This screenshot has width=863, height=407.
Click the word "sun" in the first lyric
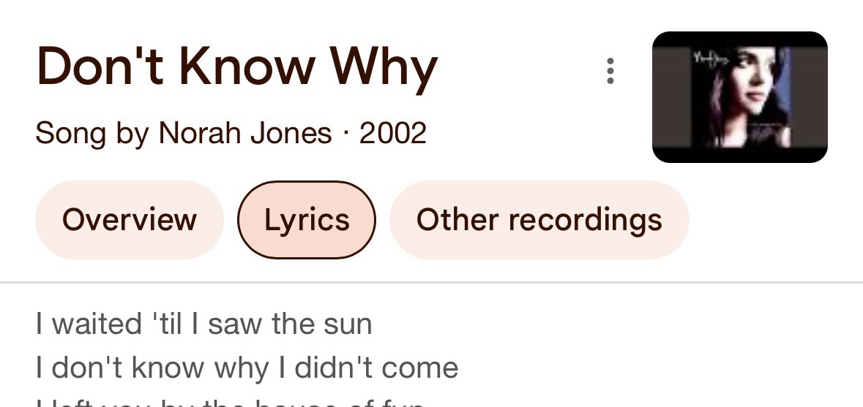coord(348,324)
